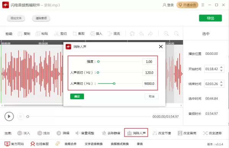The image size is (229, 148).
Task: Open the 录音 recording tool
Action: pos(140,144)
